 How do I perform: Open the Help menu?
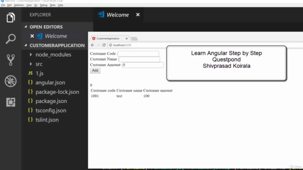coord(61,5)
